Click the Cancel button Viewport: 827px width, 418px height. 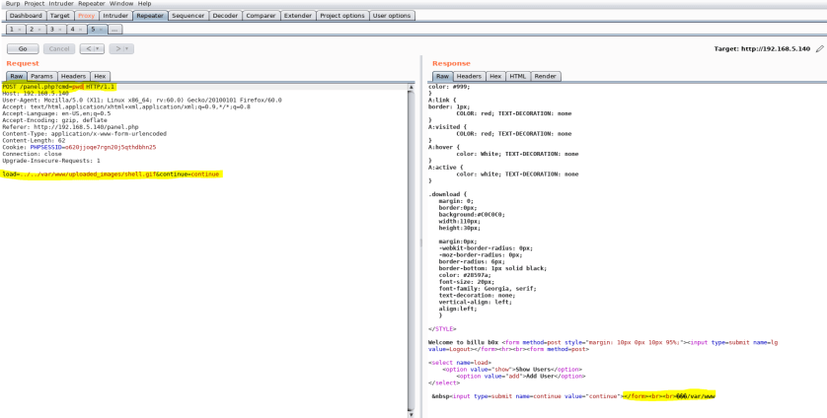59,48
